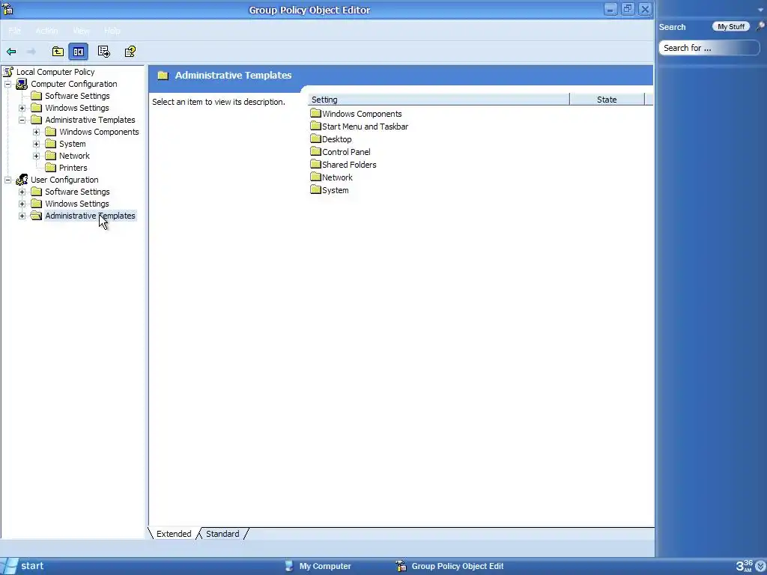Image resolution: width=767 pixels, height=575 pixels.
Task: Switch to the Standard tab
Action: [222, 534]
